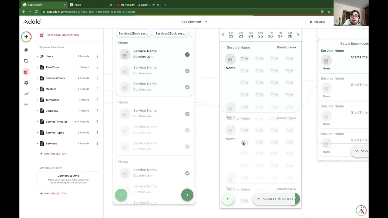Expand the Service Types collection
The image size is (388, 218).
[37, 133]
